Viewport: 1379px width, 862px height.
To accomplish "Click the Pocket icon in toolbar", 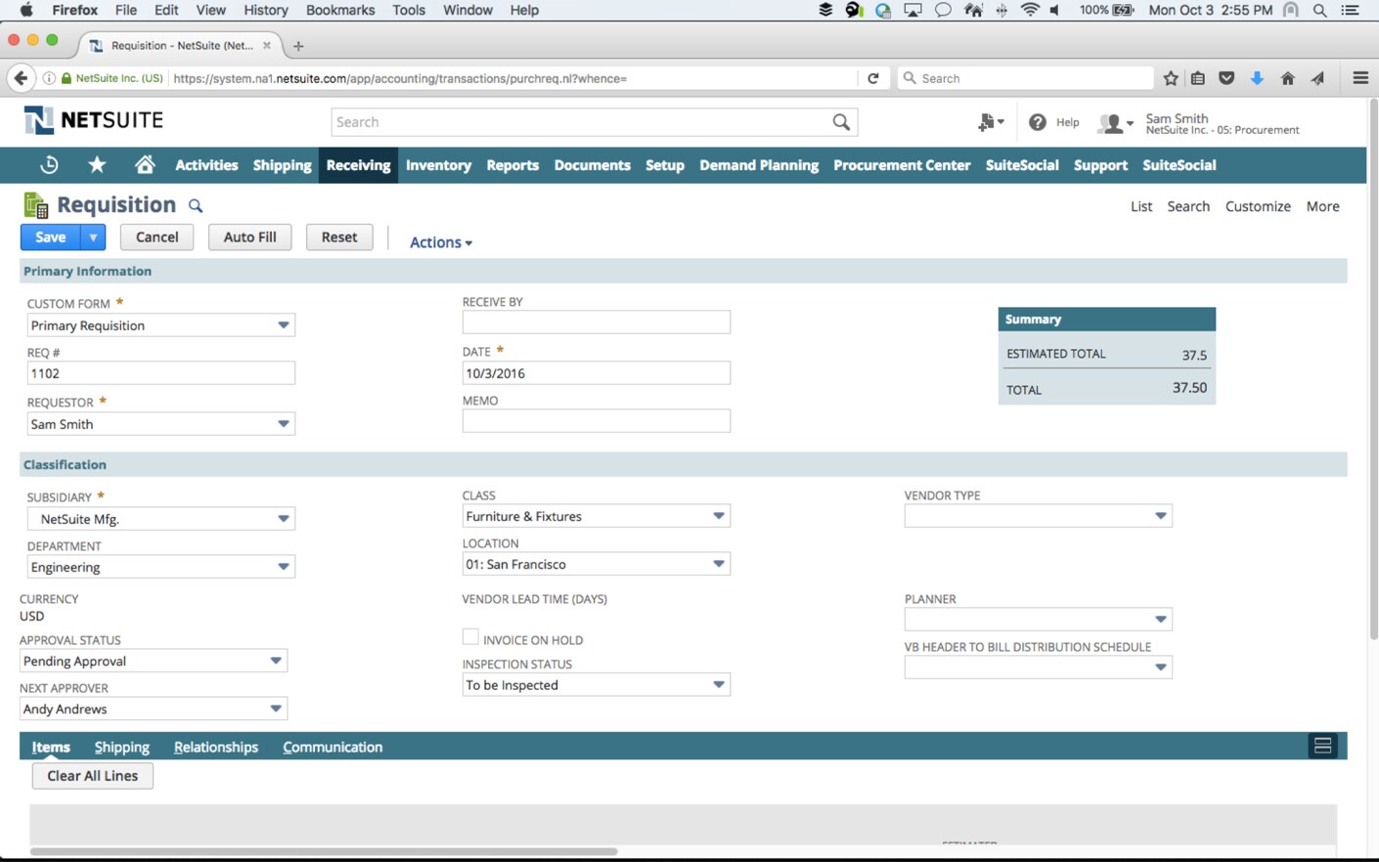I will (1226, 78).
